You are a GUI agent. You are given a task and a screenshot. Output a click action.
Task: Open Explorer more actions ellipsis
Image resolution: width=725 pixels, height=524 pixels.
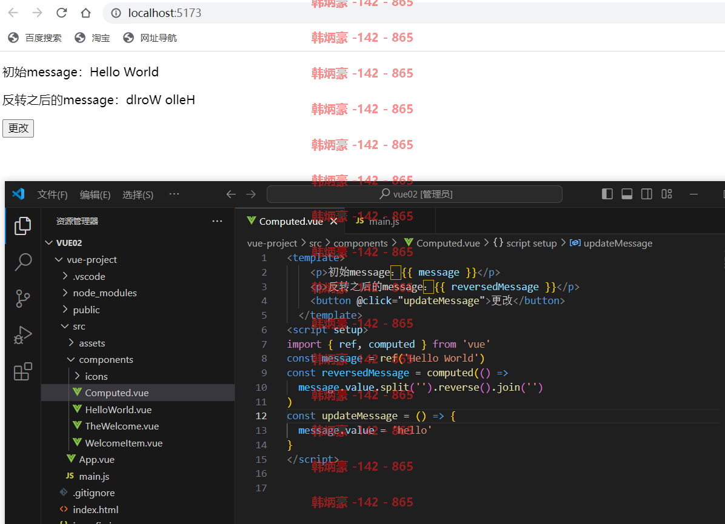coord(217,221)
